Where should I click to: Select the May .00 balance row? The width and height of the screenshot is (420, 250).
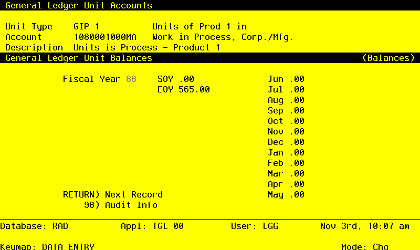tap(286, 194)
